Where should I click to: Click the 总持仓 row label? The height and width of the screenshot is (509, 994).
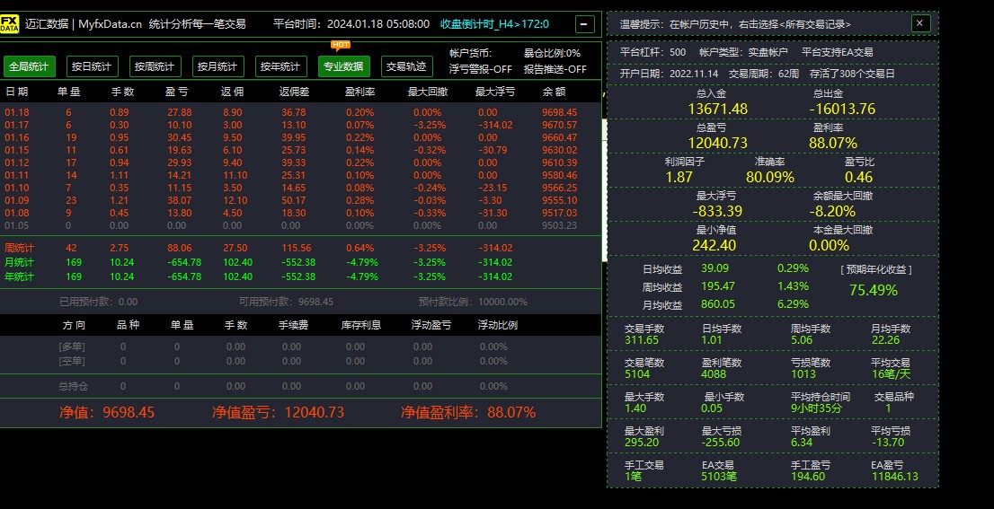(73, 386)
